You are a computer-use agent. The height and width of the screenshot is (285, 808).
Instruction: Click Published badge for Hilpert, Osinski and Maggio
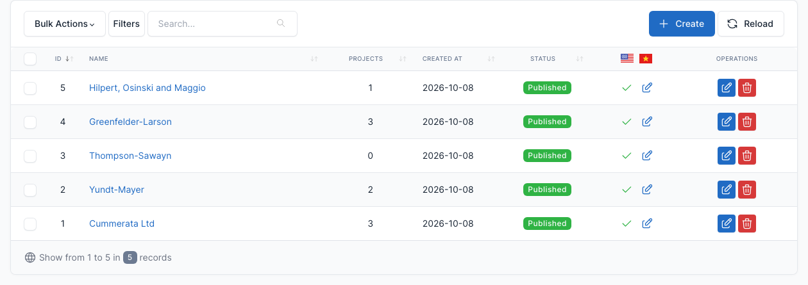[x=547, y=88]
